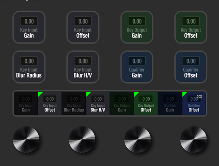Pick the blue rounded Qualifier Gain button
Screen dimensions: 219x166
[137, 67]
